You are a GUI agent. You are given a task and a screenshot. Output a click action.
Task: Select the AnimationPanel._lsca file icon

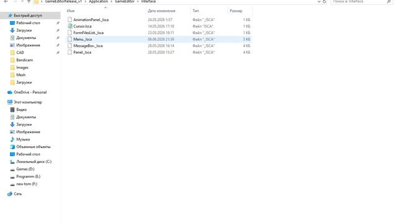(69, 20)
